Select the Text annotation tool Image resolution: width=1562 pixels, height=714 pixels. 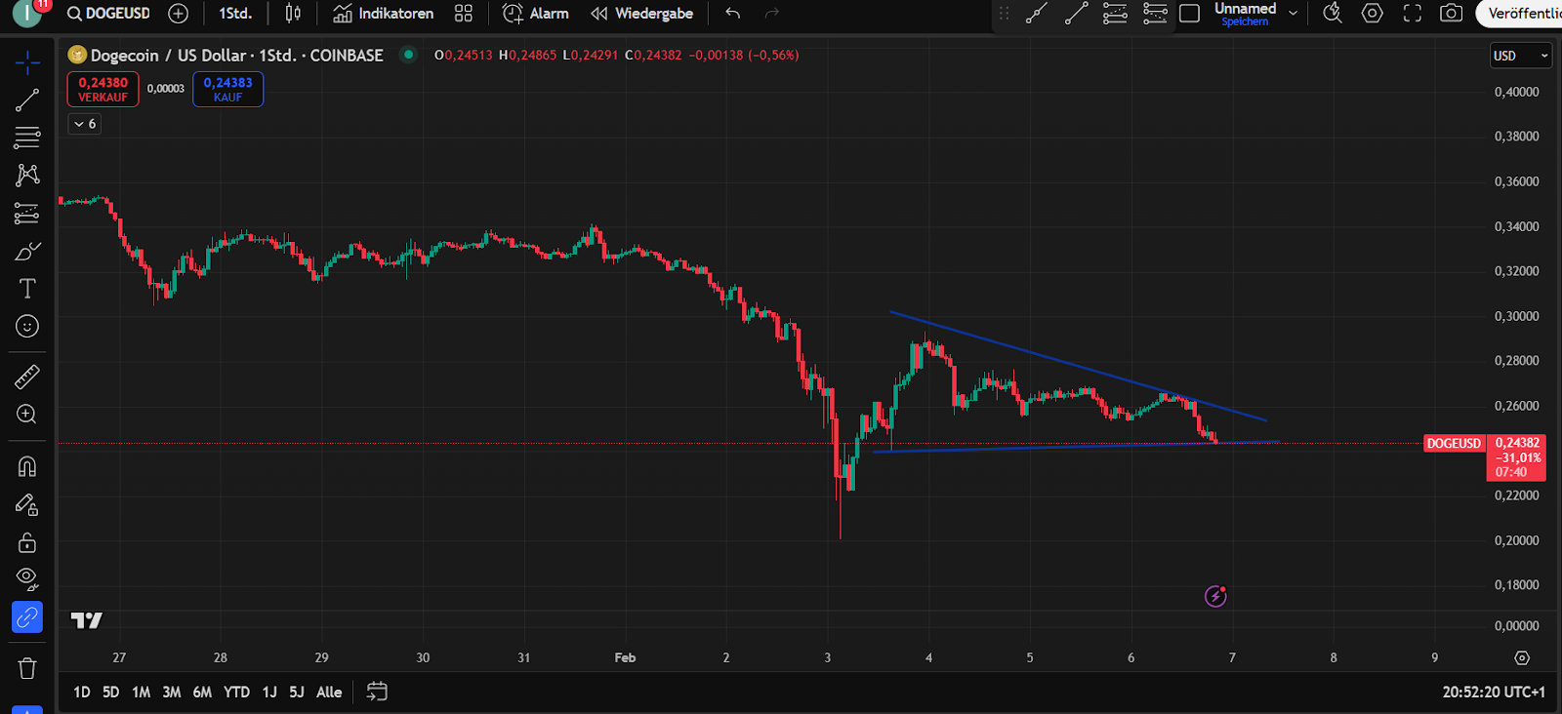26,289
